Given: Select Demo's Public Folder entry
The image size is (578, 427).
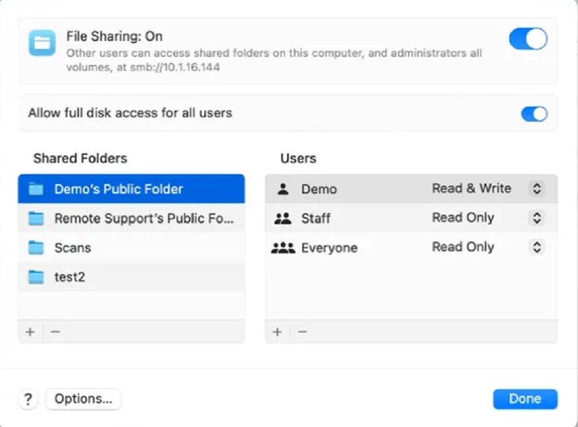Looking at the screenshot, I should (x=131, y=189).
